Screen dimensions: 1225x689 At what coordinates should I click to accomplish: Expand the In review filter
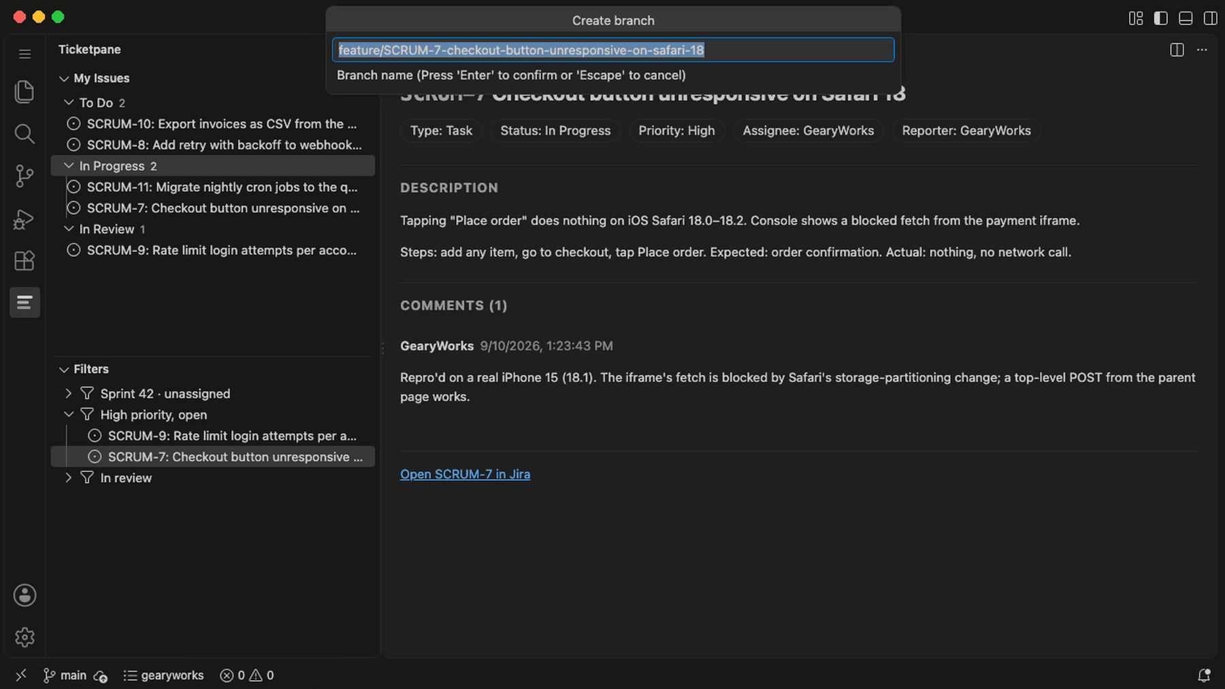click(69, 477)
